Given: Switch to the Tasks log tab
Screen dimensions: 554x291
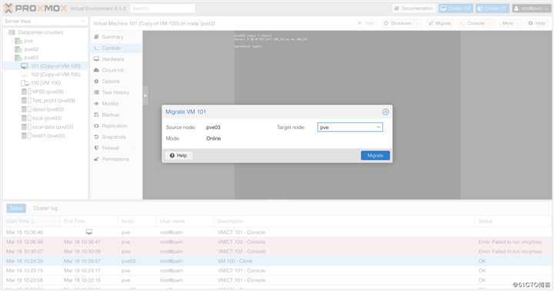Looking at the screenshot, I should (x=16, y=208).
